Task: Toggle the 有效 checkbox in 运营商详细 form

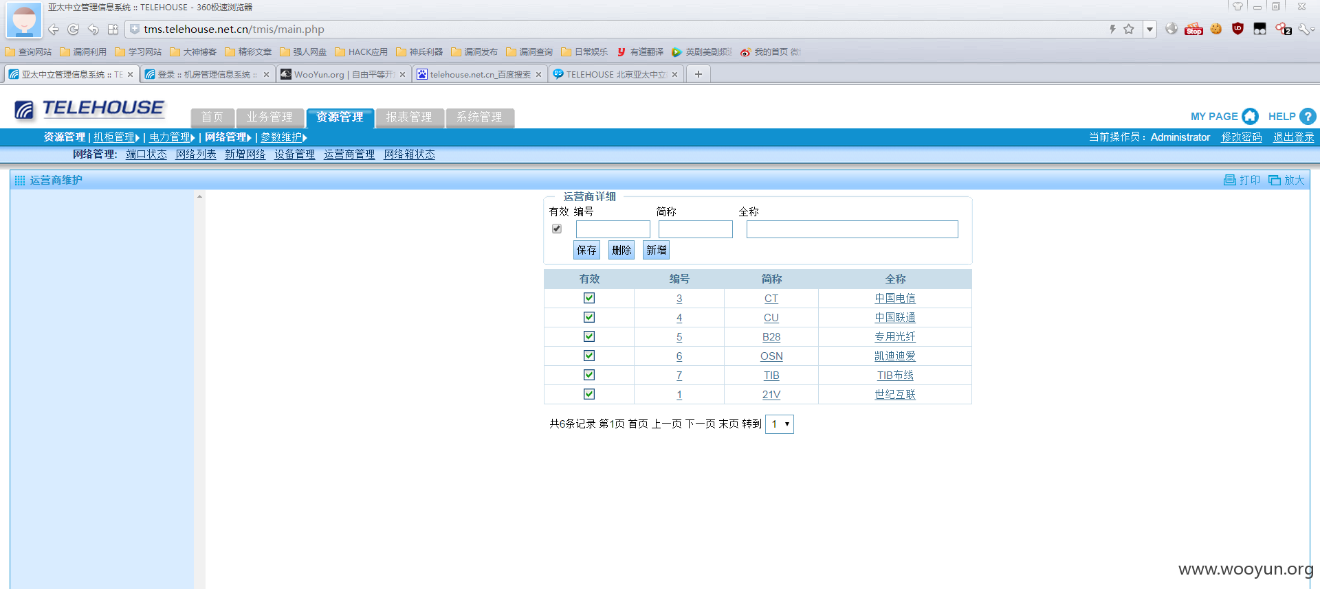Action: click(557, 229)
